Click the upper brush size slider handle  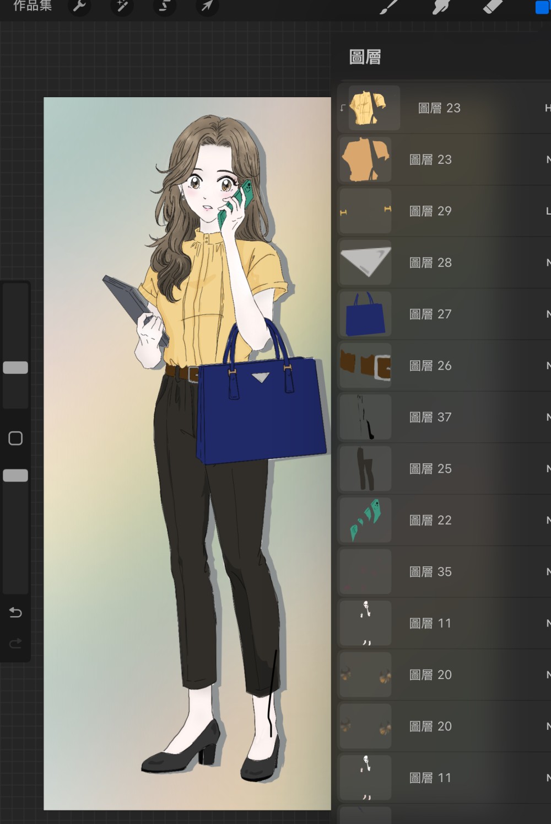(x=15, y=368)
